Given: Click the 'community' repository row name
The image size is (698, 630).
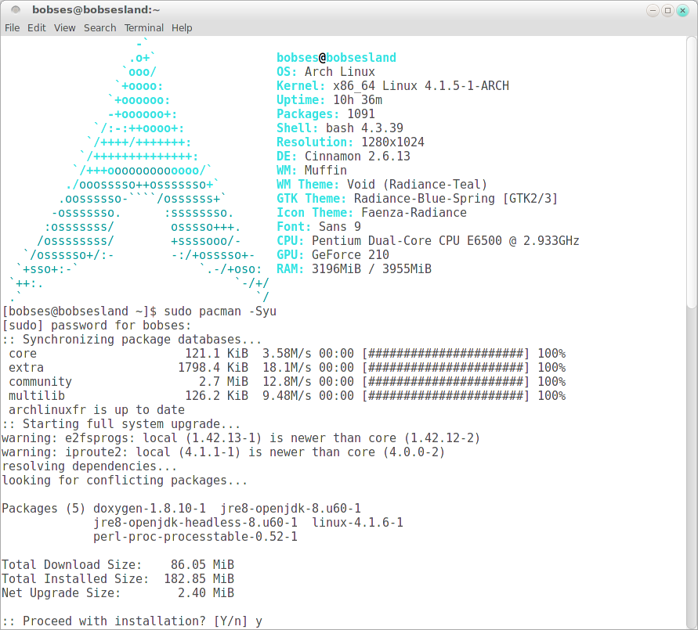Looking at the screenshot, I should [40, 382].
